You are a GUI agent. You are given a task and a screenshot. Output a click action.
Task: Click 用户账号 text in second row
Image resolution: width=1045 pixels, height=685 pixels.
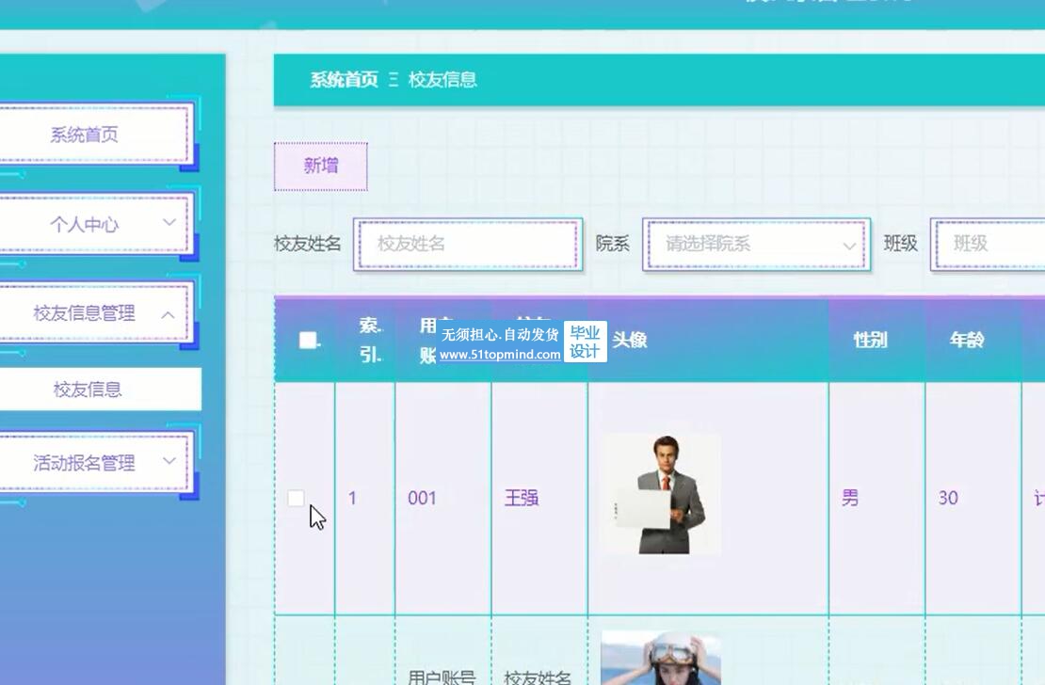[442, 677]
